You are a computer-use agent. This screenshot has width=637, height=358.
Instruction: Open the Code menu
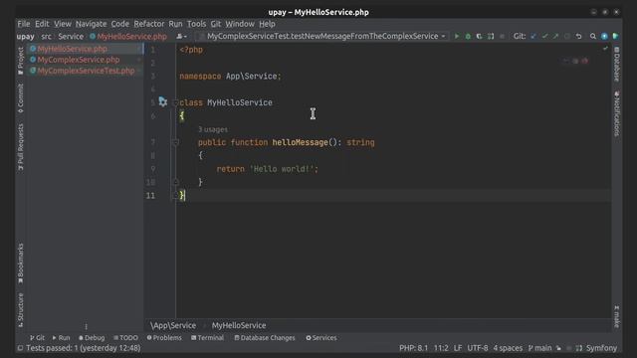(x=120, y=24)
